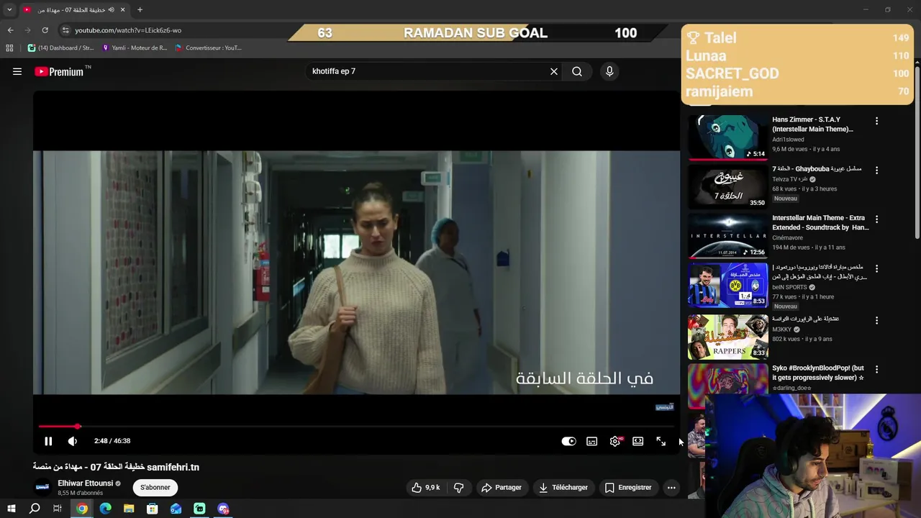Click the Partager share button
921x518 pixels.
(x=502, y=487)
